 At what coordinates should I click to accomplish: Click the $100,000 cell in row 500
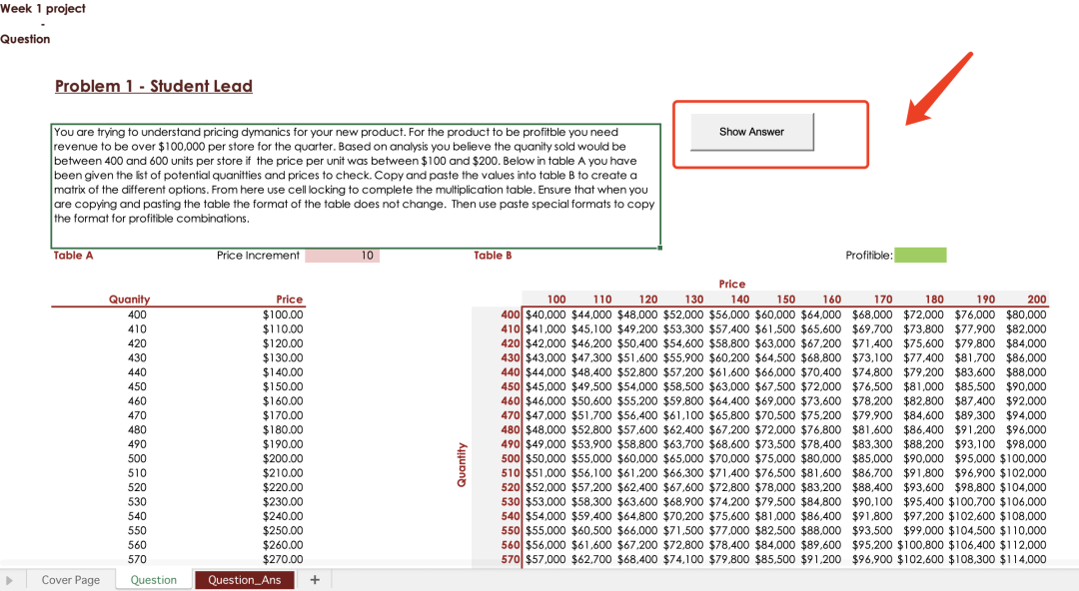point(1023,458)
